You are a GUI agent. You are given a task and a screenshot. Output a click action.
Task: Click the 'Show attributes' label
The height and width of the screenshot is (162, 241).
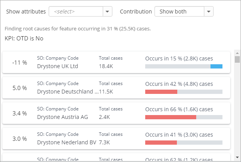(x=26, y=12)
